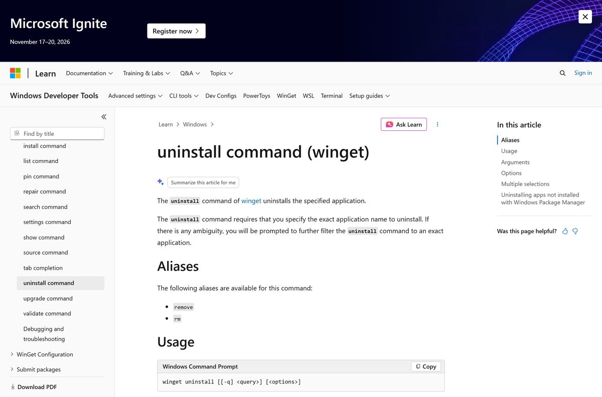Select the uninstall command entry

pyautogui.click(x=61, y=283)
